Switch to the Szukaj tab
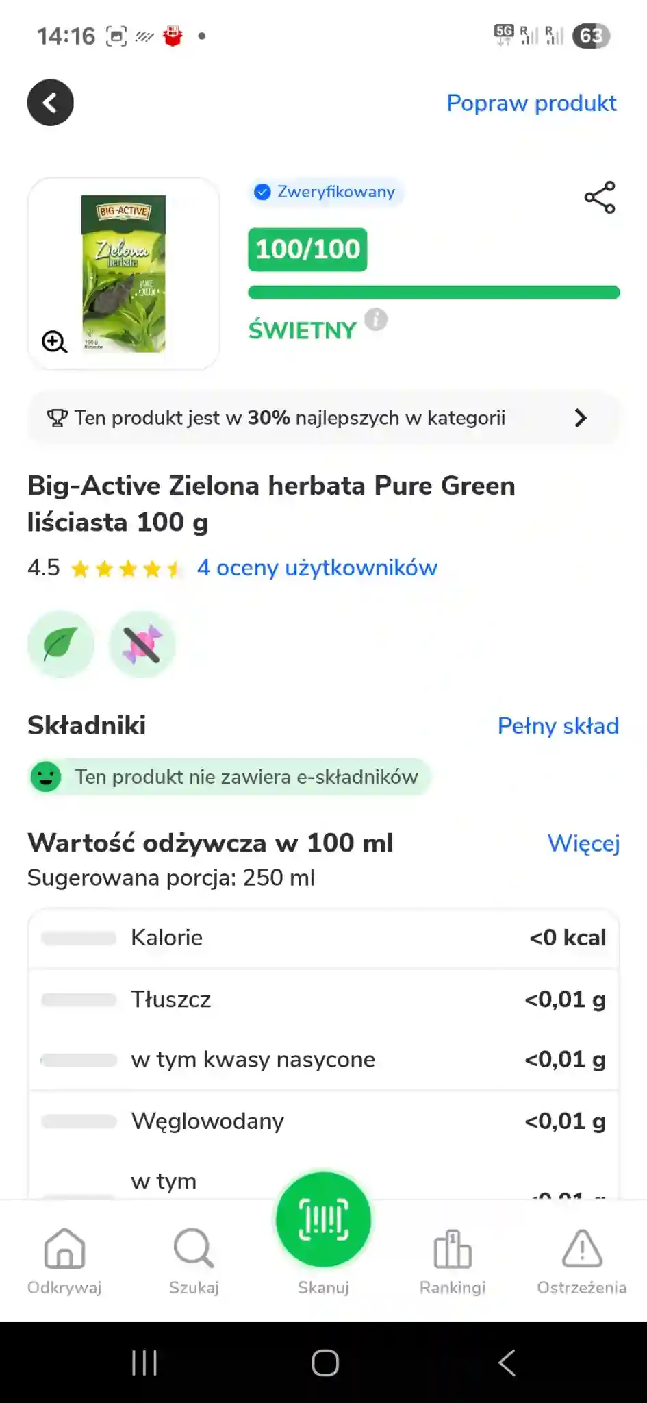Screen dimensions: 647x1403 [194, 1261]
